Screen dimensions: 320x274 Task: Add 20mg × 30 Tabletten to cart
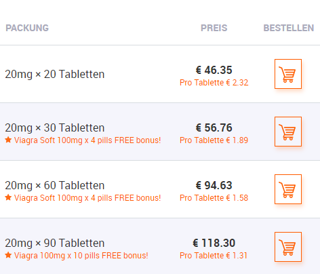pos(288,132)
